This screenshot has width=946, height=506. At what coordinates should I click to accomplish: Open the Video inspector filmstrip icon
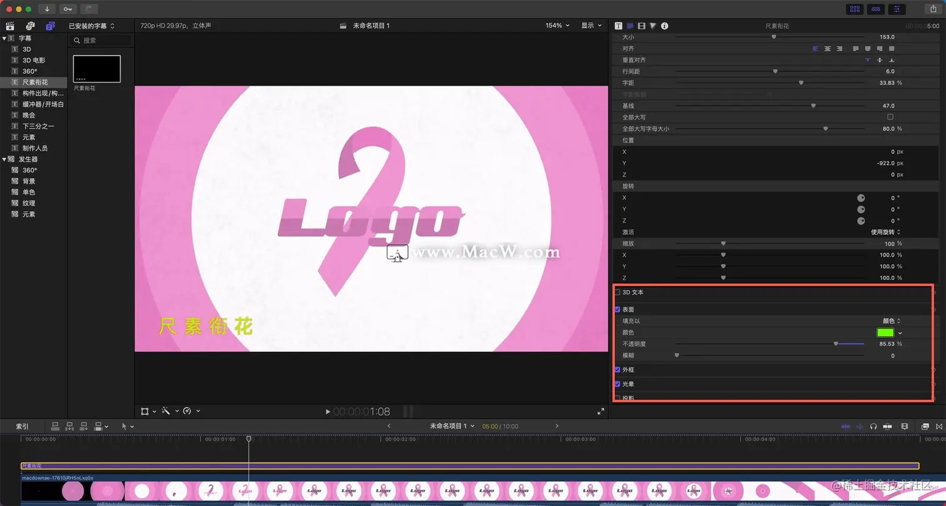pos(641,26)
